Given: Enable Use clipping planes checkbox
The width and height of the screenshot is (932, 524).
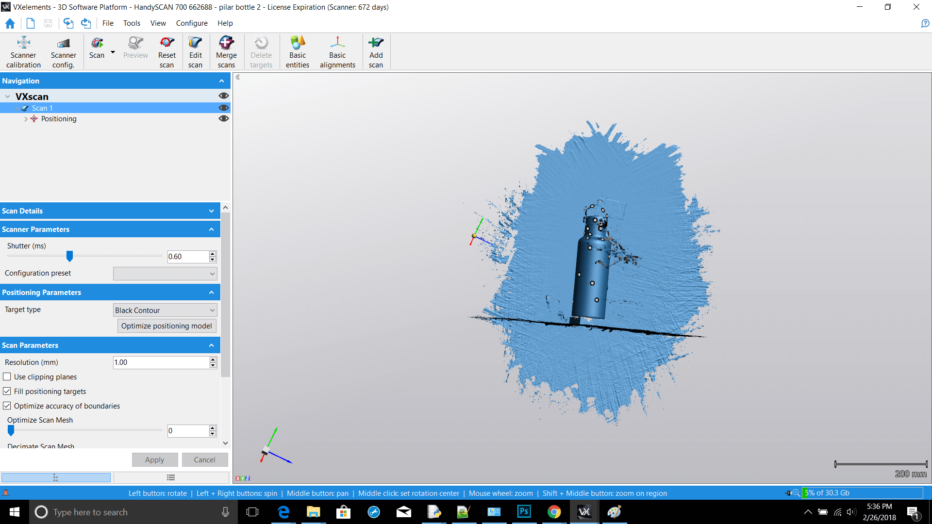Looking at the screenshot, I should [x=7, y=377].
